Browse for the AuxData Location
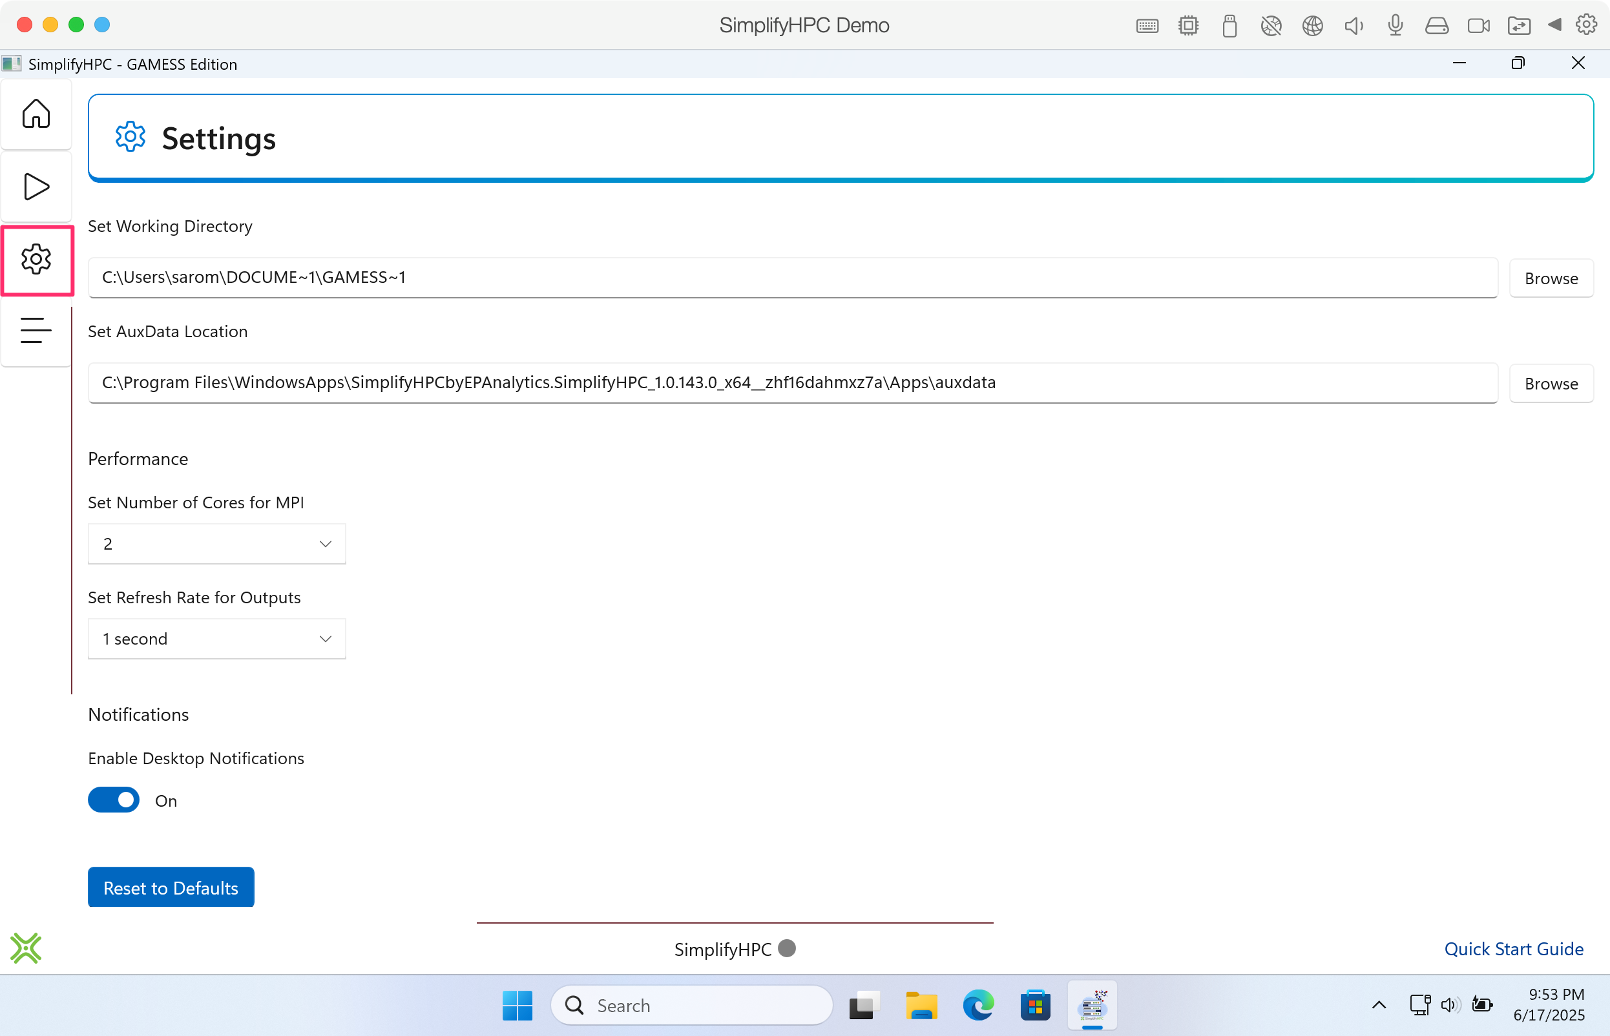Viewport: 1610px width, 1036px height. (1551, 384)
